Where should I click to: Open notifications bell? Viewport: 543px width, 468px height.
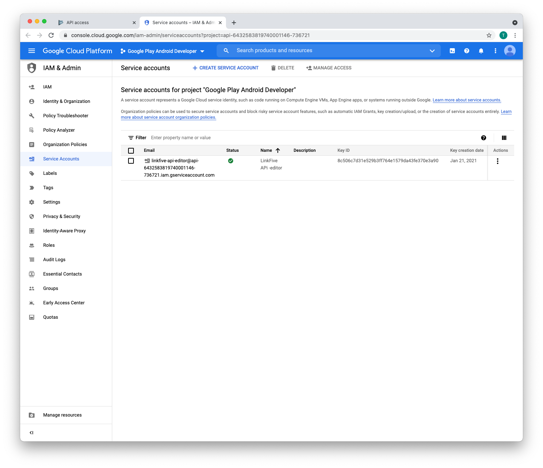pyautogui.click(x=481, y=51)
